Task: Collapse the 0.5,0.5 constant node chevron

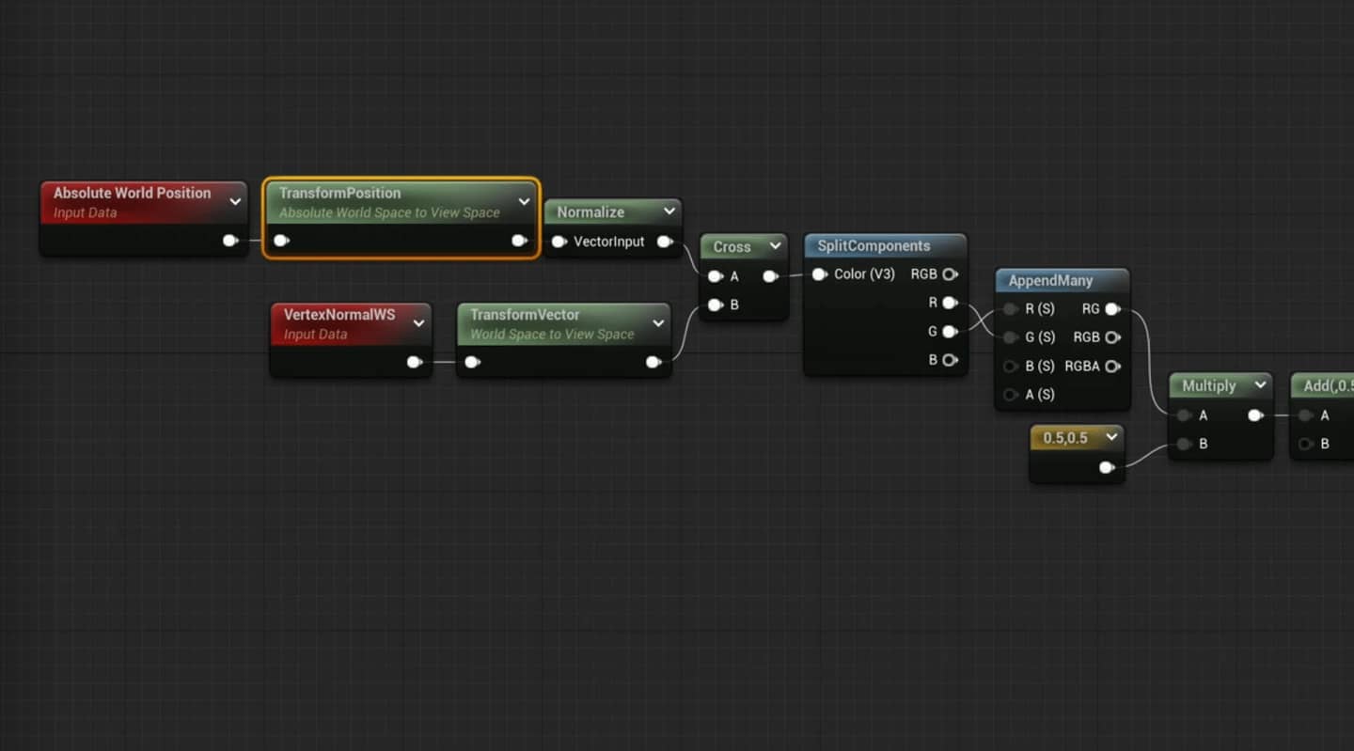Action: (x=1111, y=437)
